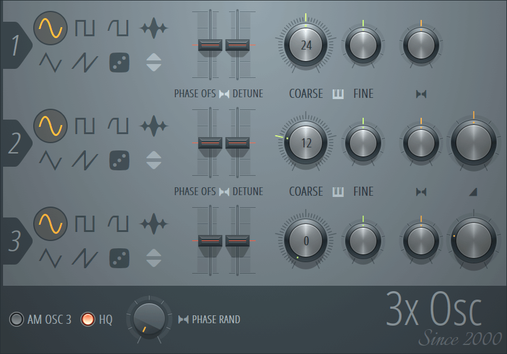Click oscillator 3 detune slider handle
The image size is (507, 354).
[x=237, y=240]
